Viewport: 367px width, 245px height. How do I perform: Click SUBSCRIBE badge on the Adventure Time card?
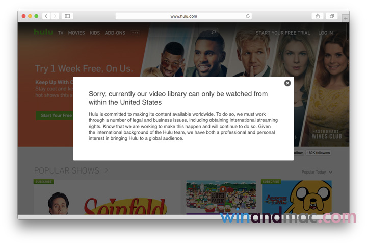[271, 182]
